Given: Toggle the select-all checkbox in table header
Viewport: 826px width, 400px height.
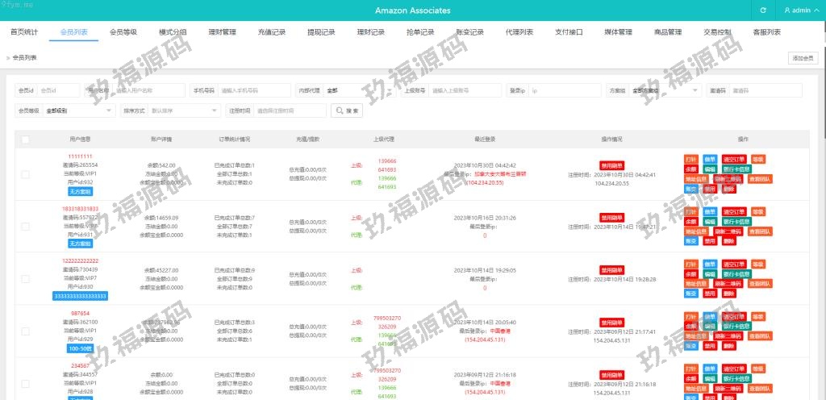Looking at the screenshot, I should 26,140.
